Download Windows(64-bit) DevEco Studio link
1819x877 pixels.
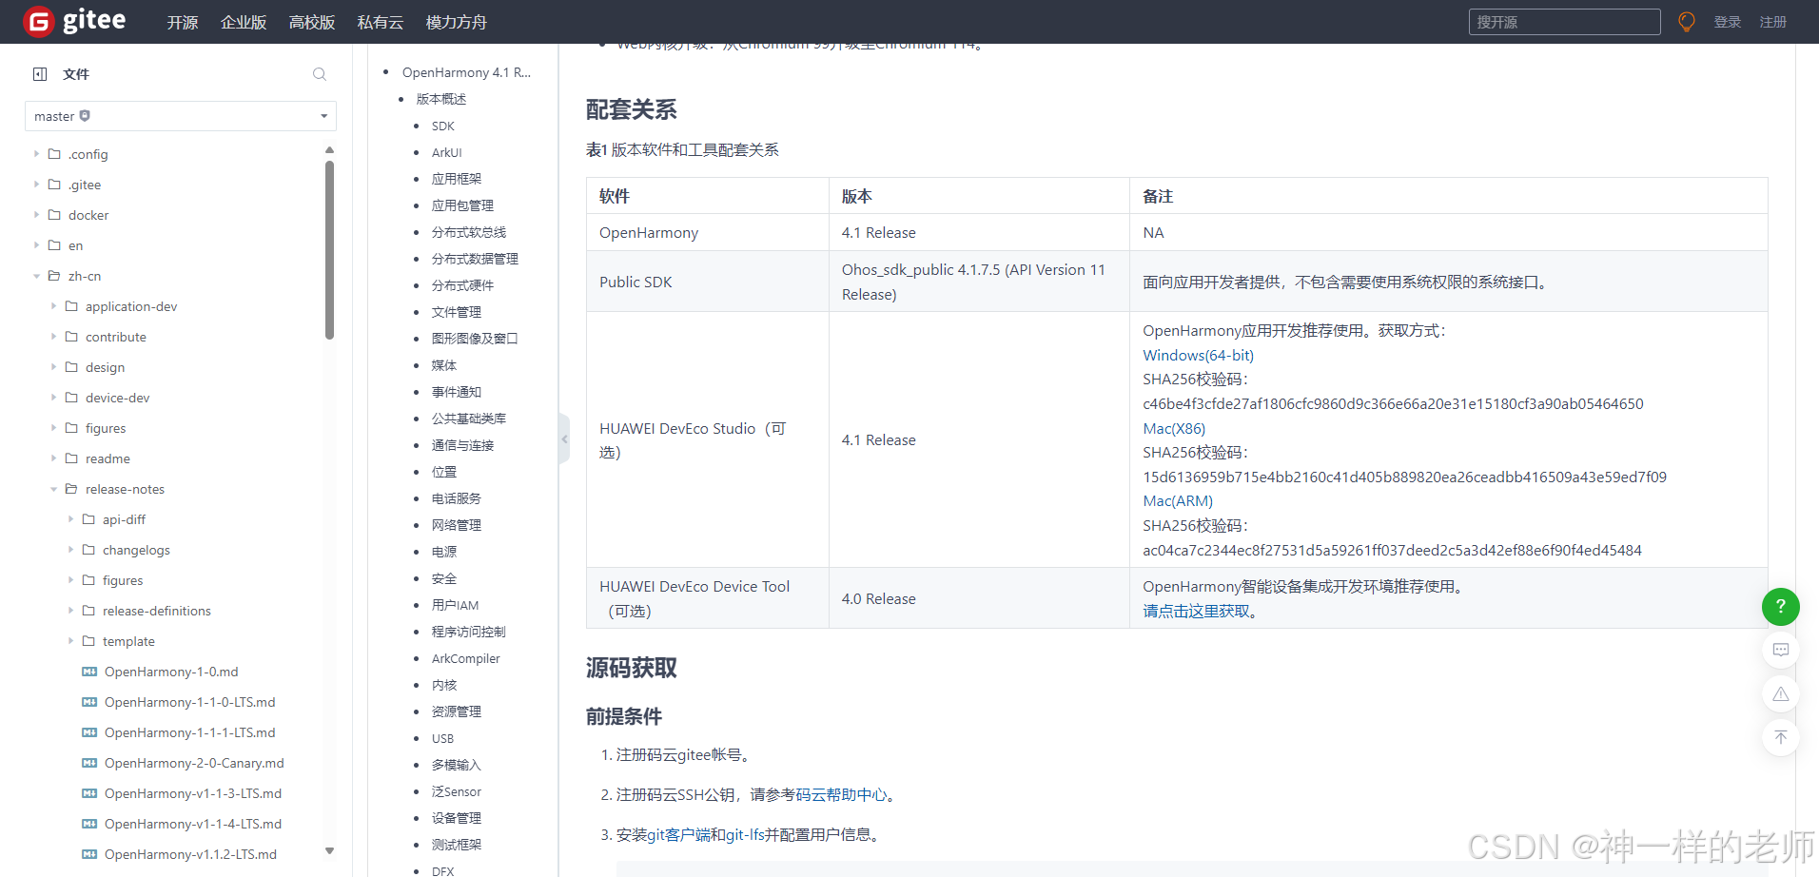[x=1198, y=355]
